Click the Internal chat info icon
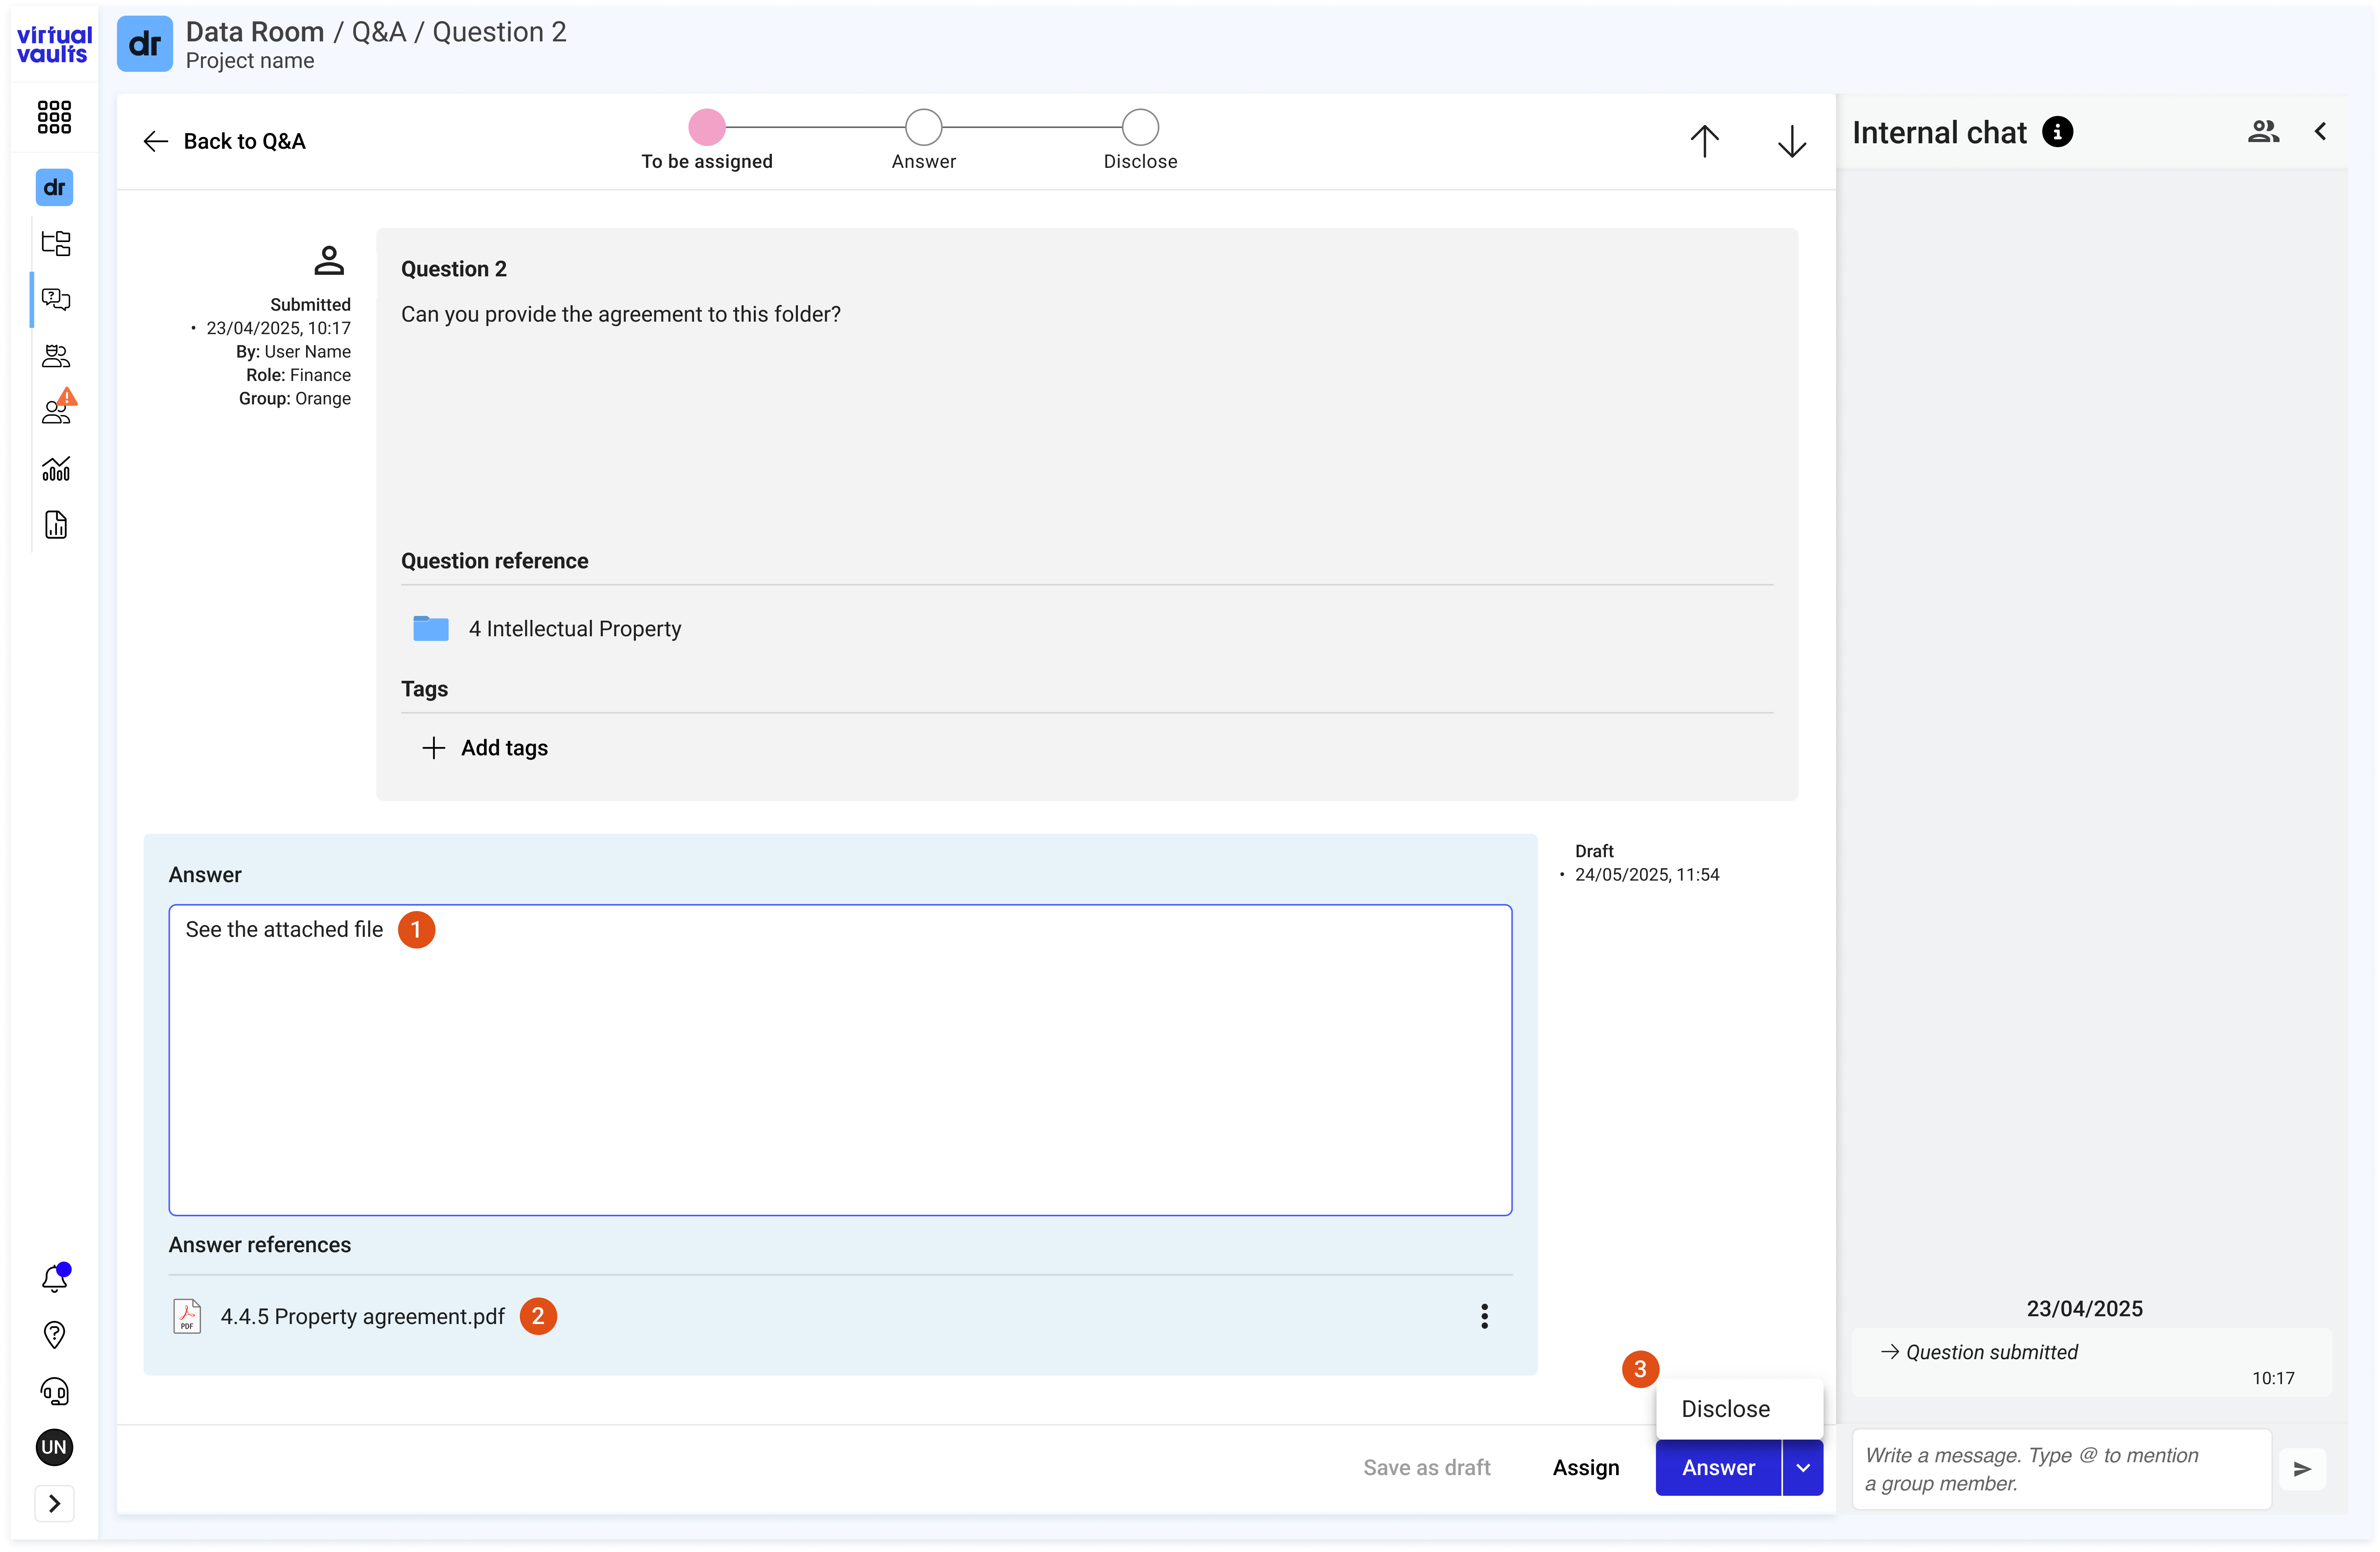2380x1552 pixels. [2057, 132]
